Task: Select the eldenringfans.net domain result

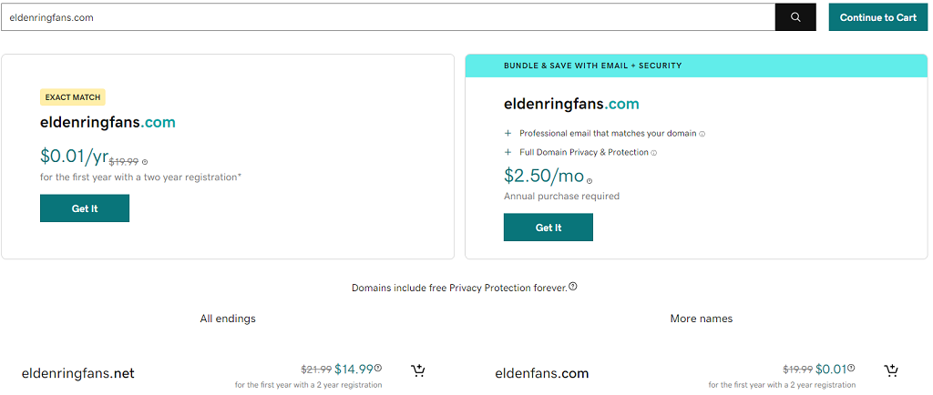Action: click(x=78, y=373)
